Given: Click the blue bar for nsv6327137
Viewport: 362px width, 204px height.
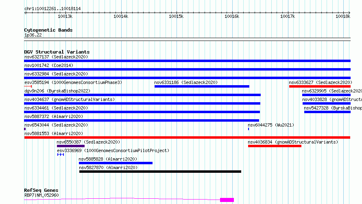Looking at the screenshot, I should tap(187, 61).
